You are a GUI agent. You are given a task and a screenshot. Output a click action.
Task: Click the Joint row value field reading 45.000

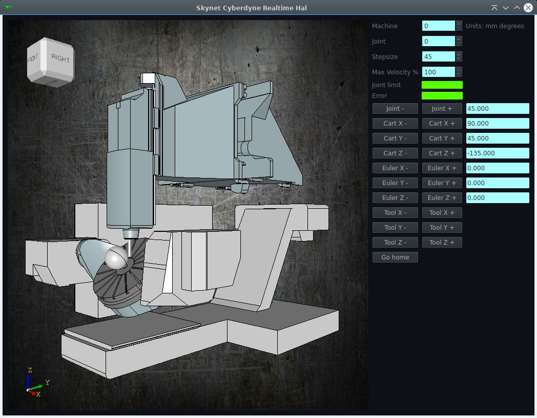pos(498,108)
